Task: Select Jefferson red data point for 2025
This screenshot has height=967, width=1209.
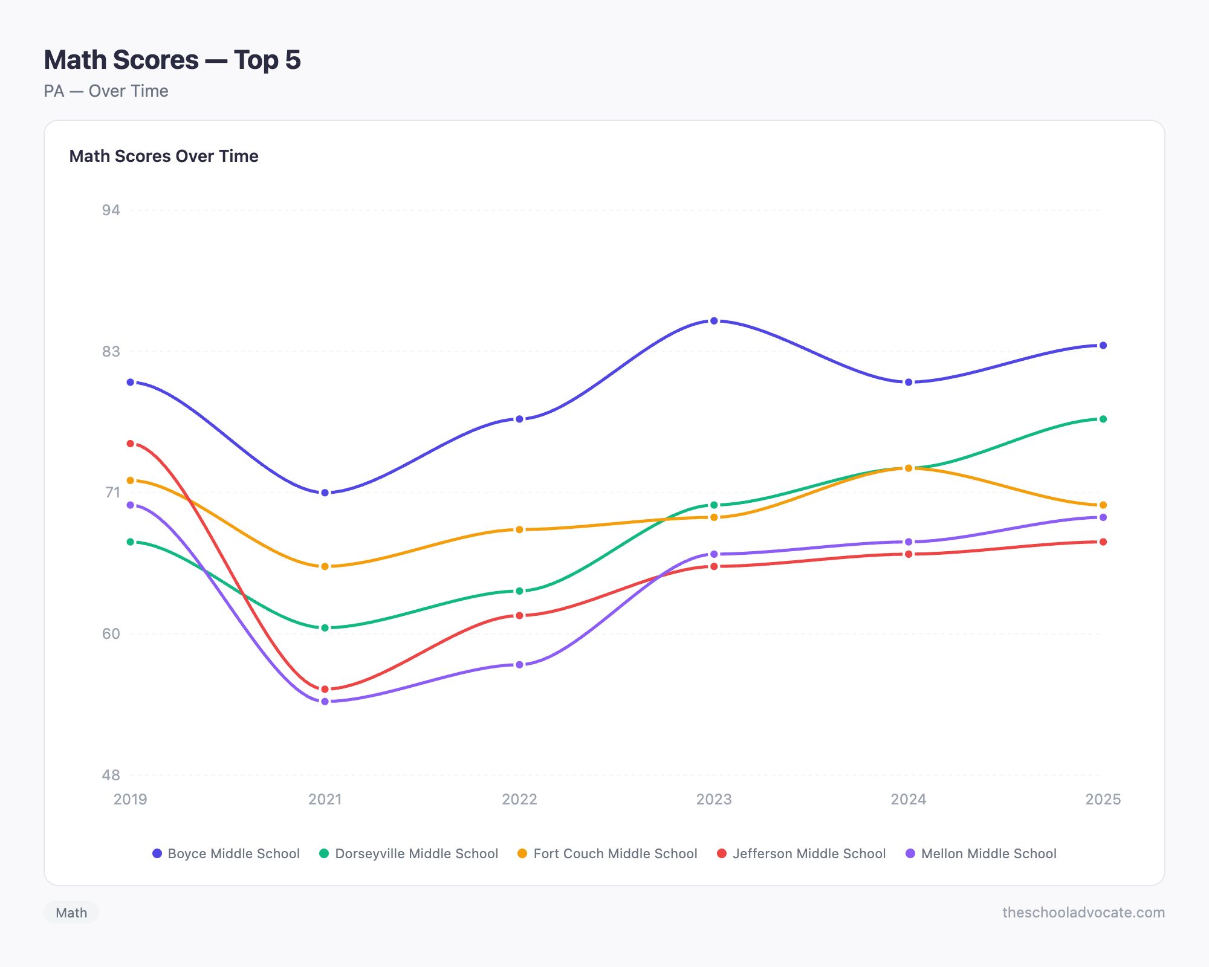Action: pyautogui.click(x=1103, y=542)
